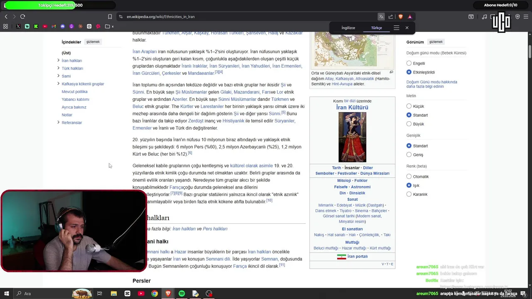Open the bookmarks folder named x
This screenshot has height=299, width=532.
coord(110,26)
